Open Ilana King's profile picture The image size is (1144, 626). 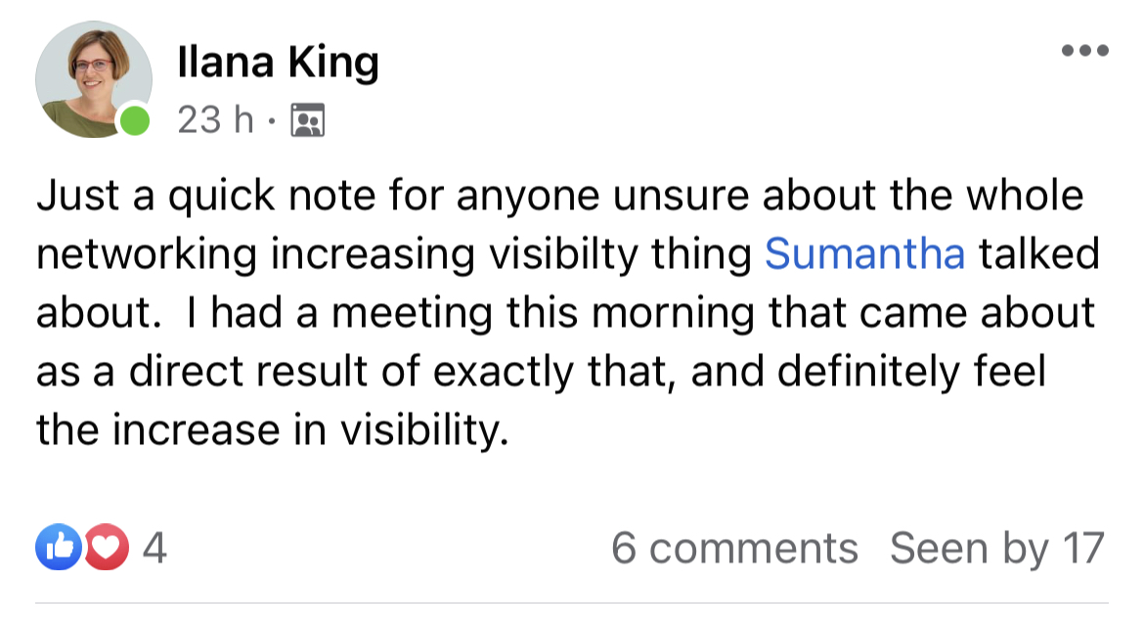point(92,78)
